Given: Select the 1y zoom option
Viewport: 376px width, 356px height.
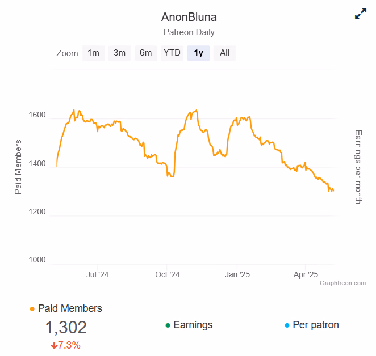Looking at the screenshot, I should click(x=198, y=53).
